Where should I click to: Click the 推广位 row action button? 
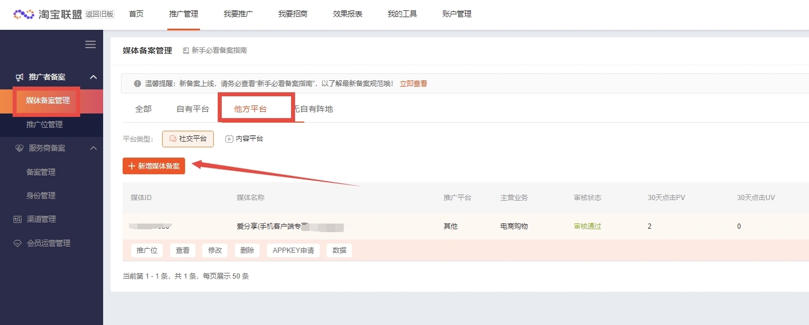coord(147,250)
